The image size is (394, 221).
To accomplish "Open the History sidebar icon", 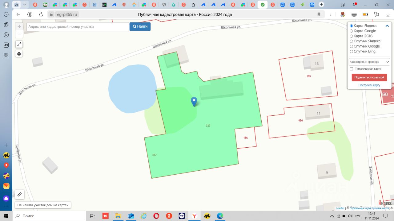I will [6, 14].
